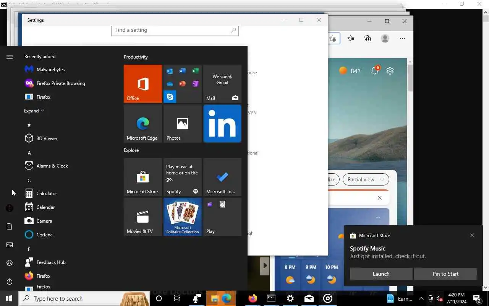Viewport: 489px width, 306px height.
Task: Open Microsoft Solitaire Collection tile
Action: click(183, 217)
